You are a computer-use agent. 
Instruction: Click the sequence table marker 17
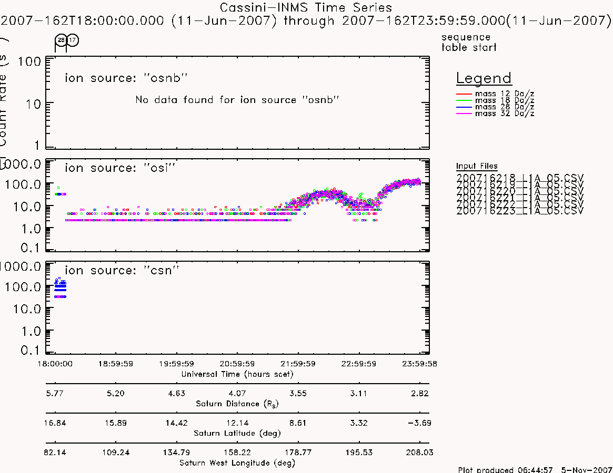pyautogui.click(x=73, y=40)
